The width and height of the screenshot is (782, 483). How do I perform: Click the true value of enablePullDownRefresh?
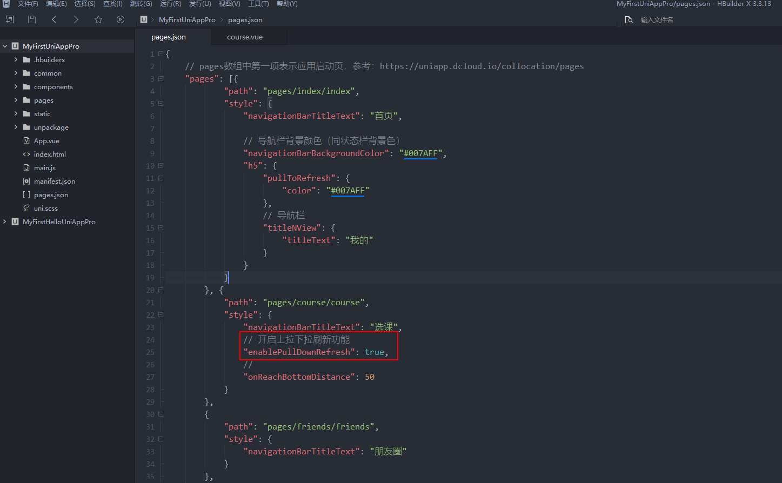374,352
